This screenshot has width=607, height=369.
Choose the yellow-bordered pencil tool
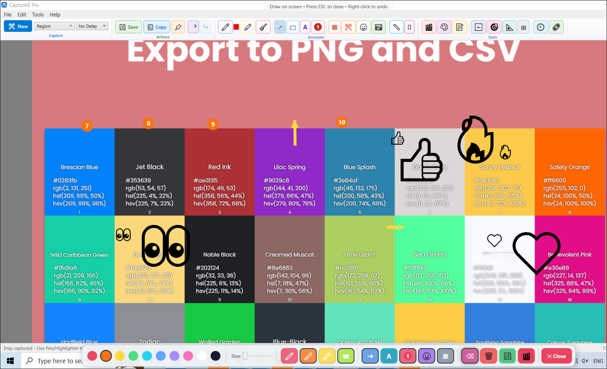(x=247, y=27)
